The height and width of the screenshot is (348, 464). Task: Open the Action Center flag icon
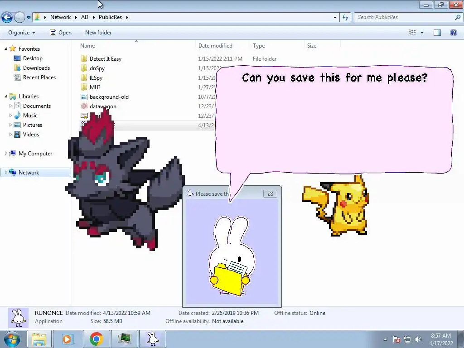396,339
